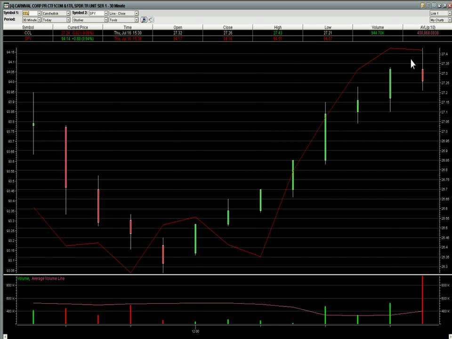This screenshot has width=452, height=339.
Task: Click the scroll left arrow at bottom corner
Action: point(5,336)
